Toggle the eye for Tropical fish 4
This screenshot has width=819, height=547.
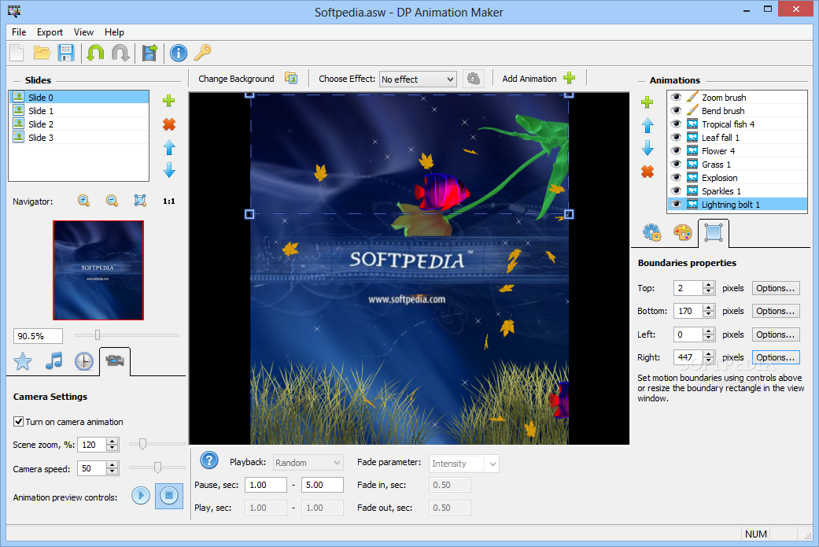pyautogui.click(x=677, y=124)
